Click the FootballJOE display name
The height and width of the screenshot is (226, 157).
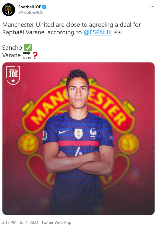pos(30,7)
